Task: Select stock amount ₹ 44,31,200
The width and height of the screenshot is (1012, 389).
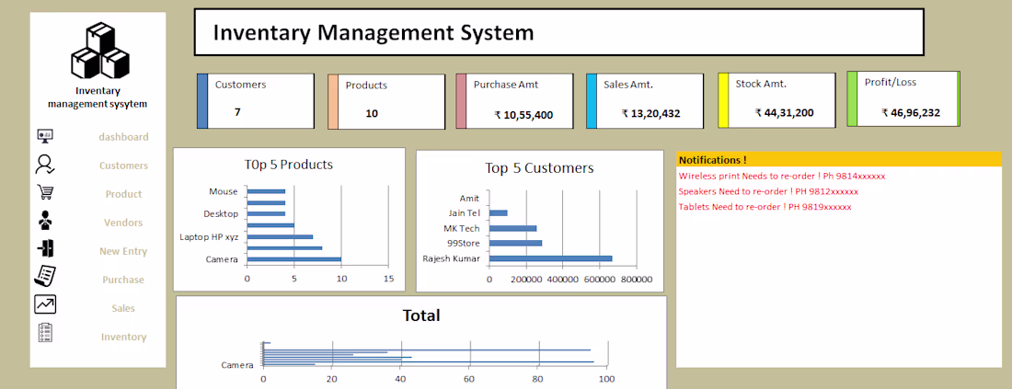Action: (784, 113)
